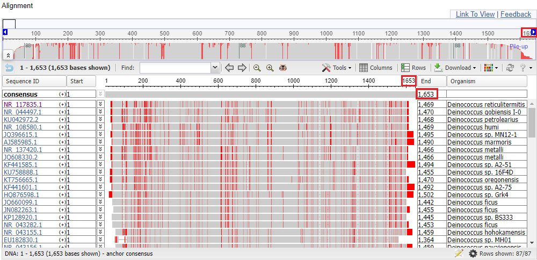Image resolution: width=537 pixels, height=260 pixels.
Task: Open sequence link NR_043155.1
Action: tap(23, 232)
